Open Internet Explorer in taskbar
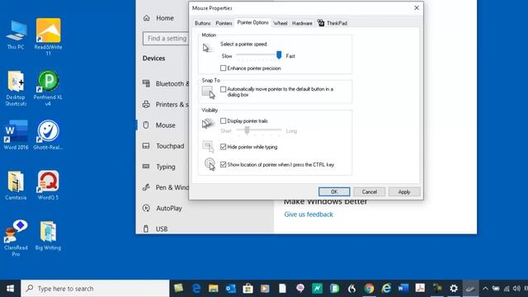 click(x=386, y=288)
